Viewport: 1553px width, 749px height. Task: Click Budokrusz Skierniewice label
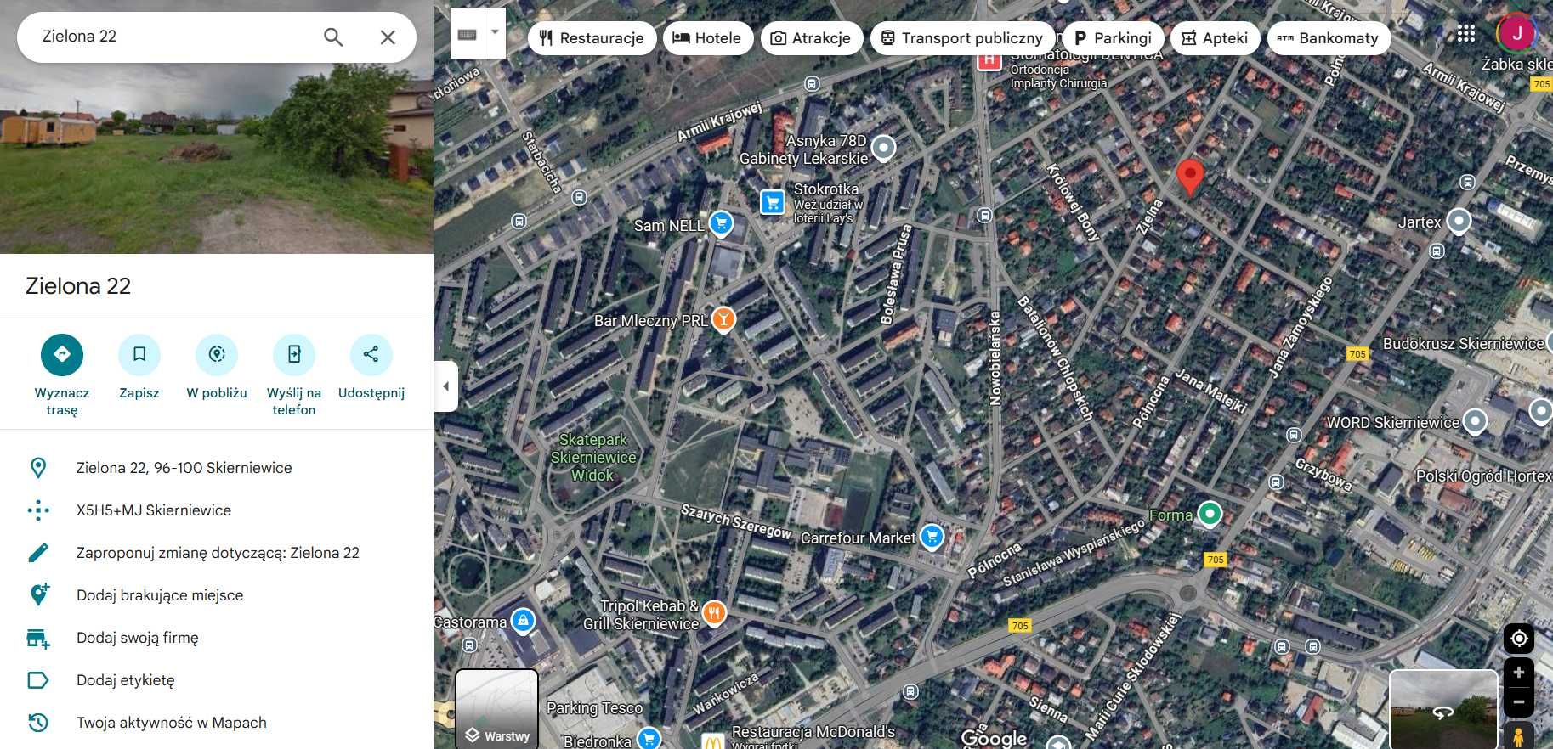tap(1463, 344)
